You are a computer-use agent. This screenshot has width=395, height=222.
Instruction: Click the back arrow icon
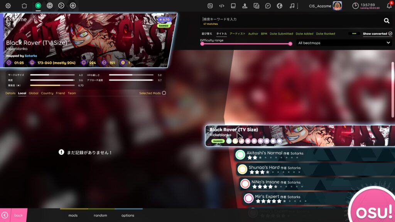click(x=5, y=215)
